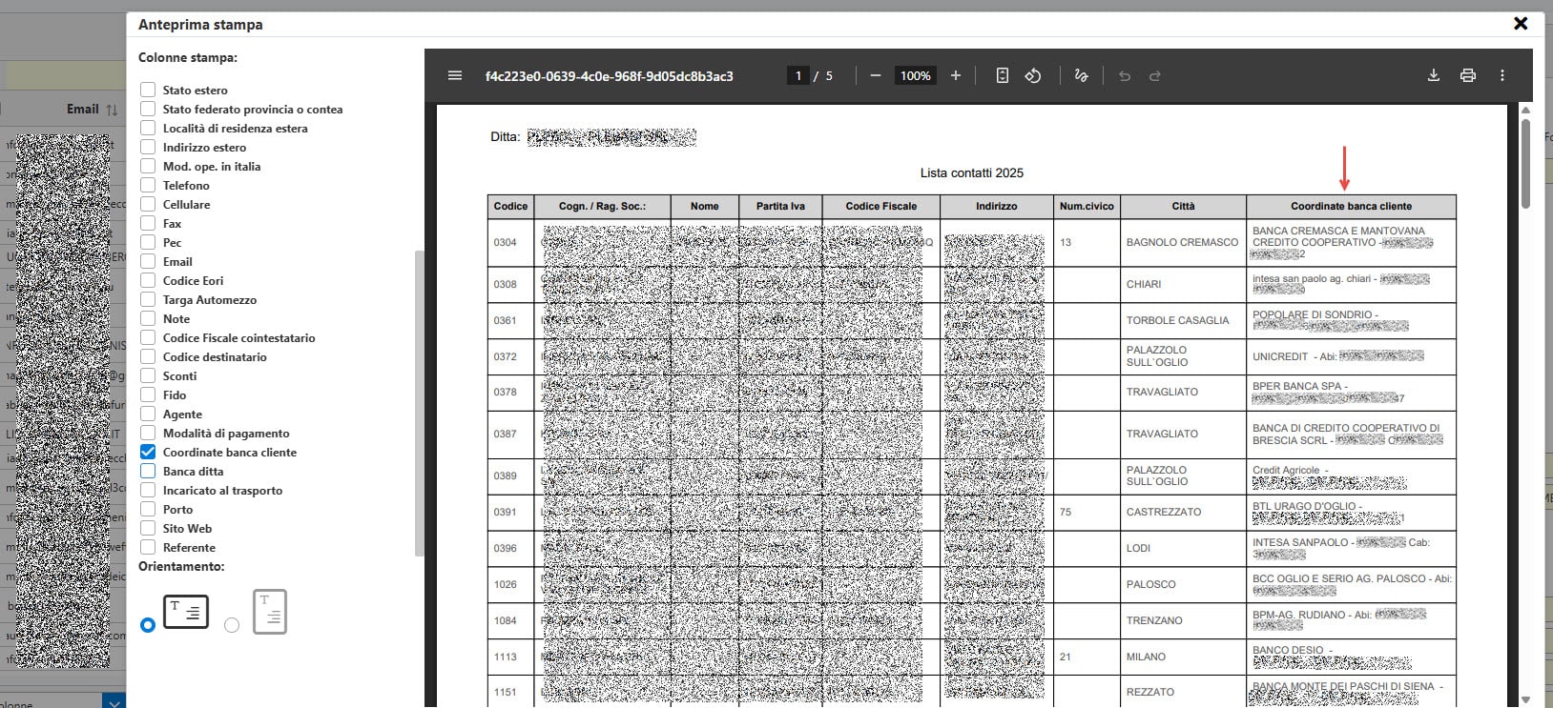Zoom out the PDF preview

coord(875,76)
